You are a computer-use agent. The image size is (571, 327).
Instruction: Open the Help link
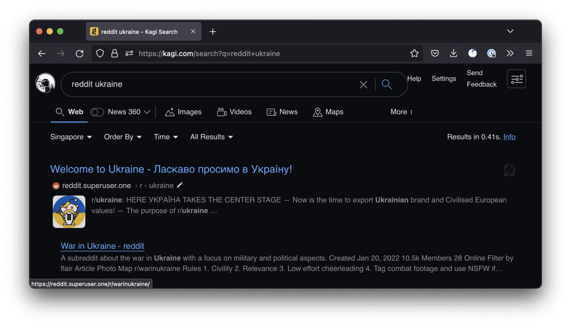[x=414, y=78]
